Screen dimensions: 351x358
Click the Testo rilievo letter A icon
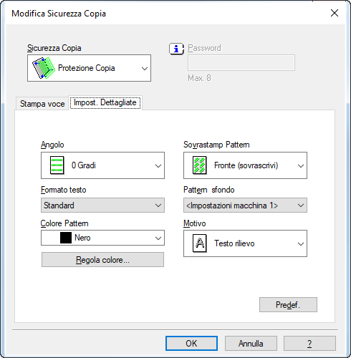[x=200, y=243]
